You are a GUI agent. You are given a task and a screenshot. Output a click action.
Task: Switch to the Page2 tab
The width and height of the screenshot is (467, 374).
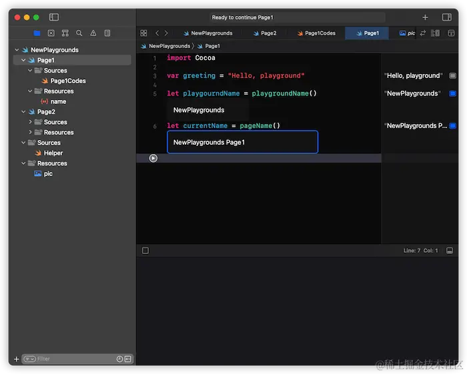265,33
